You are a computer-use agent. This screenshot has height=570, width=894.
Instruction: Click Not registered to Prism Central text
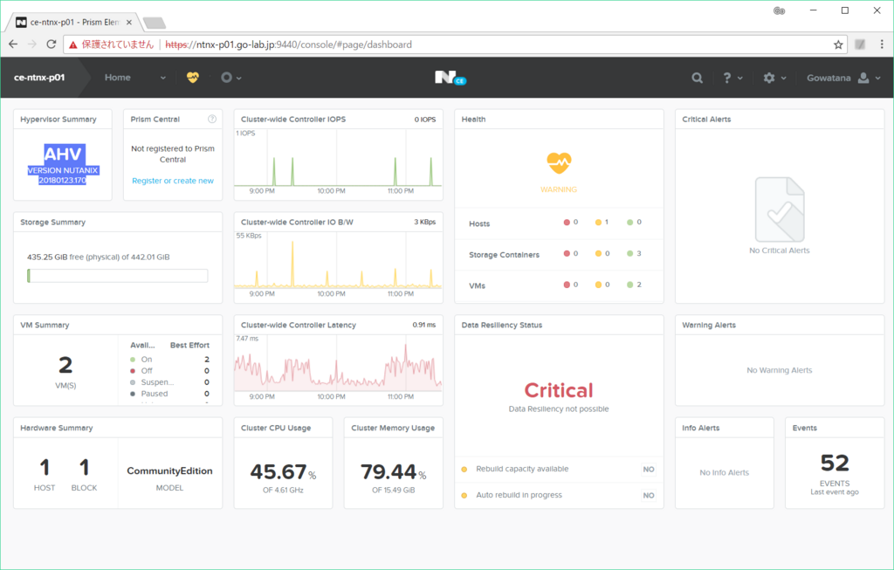tap(173, 154)
